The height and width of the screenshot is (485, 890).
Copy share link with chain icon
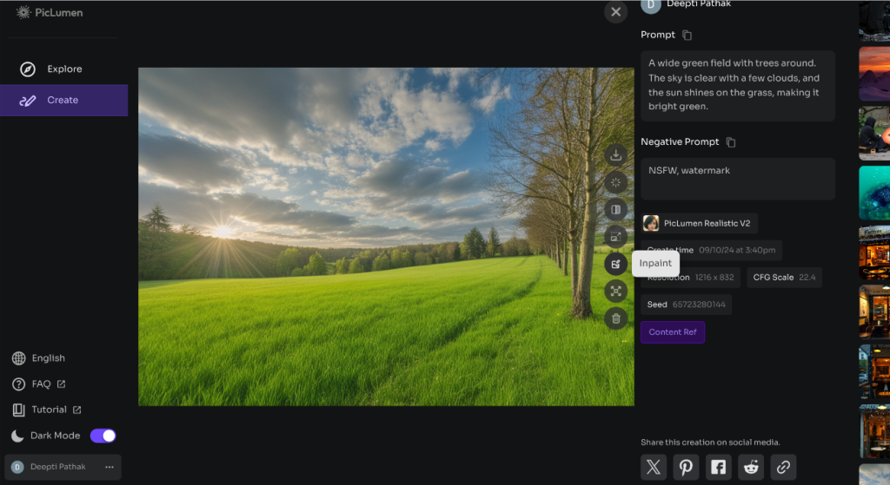[x=783, y=468]
